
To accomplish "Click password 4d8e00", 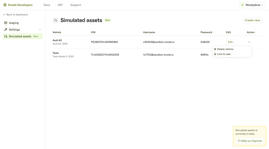I will click(x=205, y=42).
